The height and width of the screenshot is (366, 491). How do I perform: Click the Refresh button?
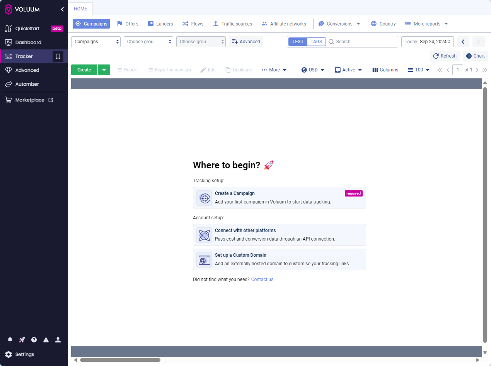(x=445, y=56)
